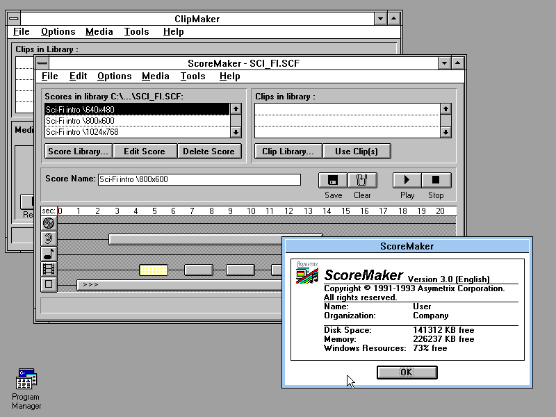This screenshot has width=556, height=417.
Task: Maximize the ScoreMaker window
Action: pos(458,63)
